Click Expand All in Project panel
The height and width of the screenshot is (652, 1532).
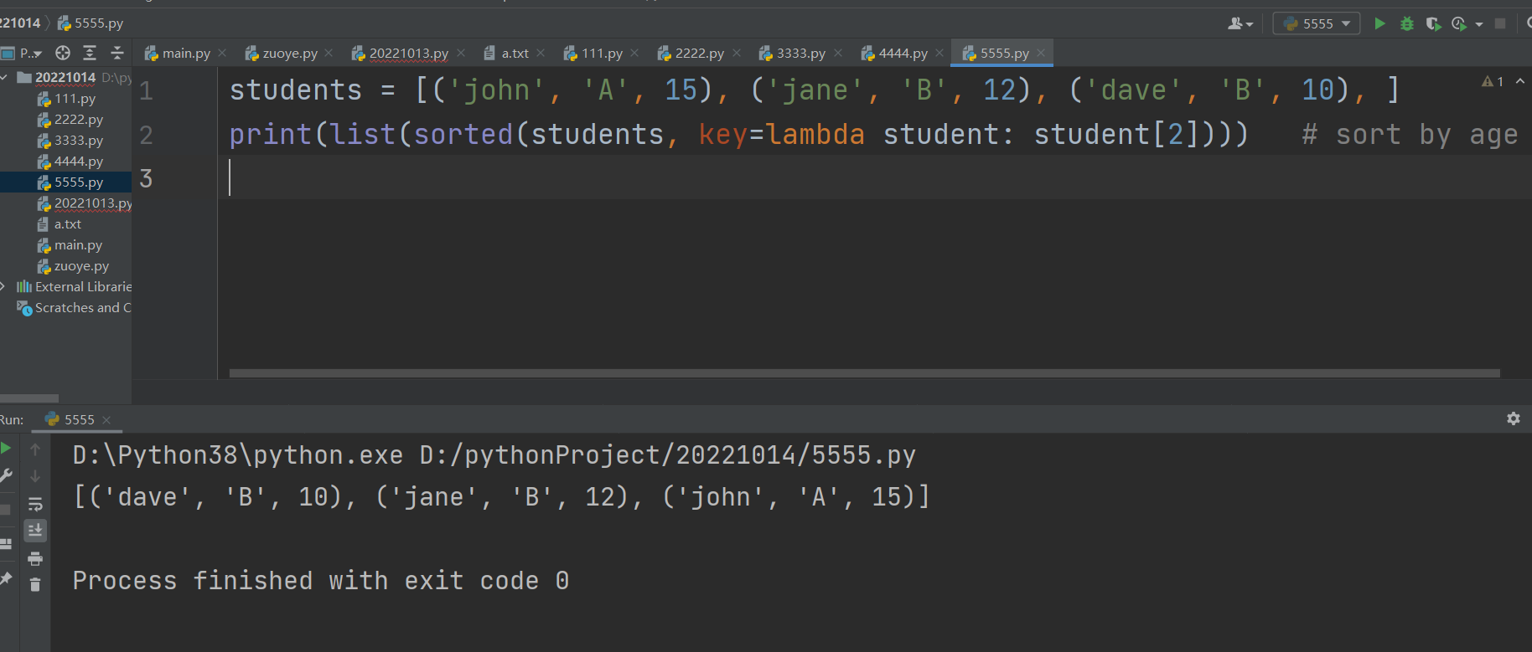tap(90, 53)
